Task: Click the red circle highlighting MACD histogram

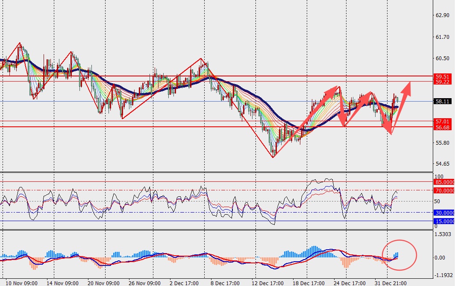Action: click(399, 254)
